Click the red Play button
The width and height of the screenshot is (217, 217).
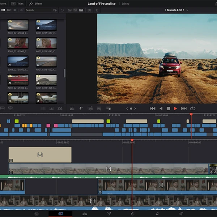176,109
